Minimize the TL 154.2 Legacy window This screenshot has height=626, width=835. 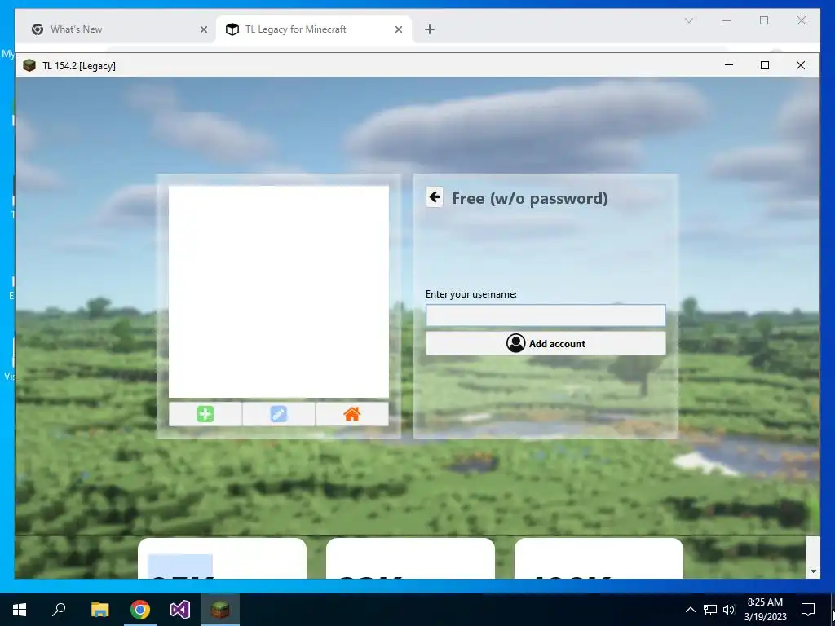pos(729,65)
